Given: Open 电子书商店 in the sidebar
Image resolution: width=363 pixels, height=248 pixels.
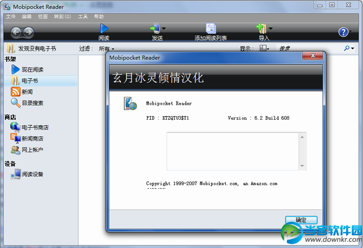Looking at the screenshot, I should (x=30, y=128).
